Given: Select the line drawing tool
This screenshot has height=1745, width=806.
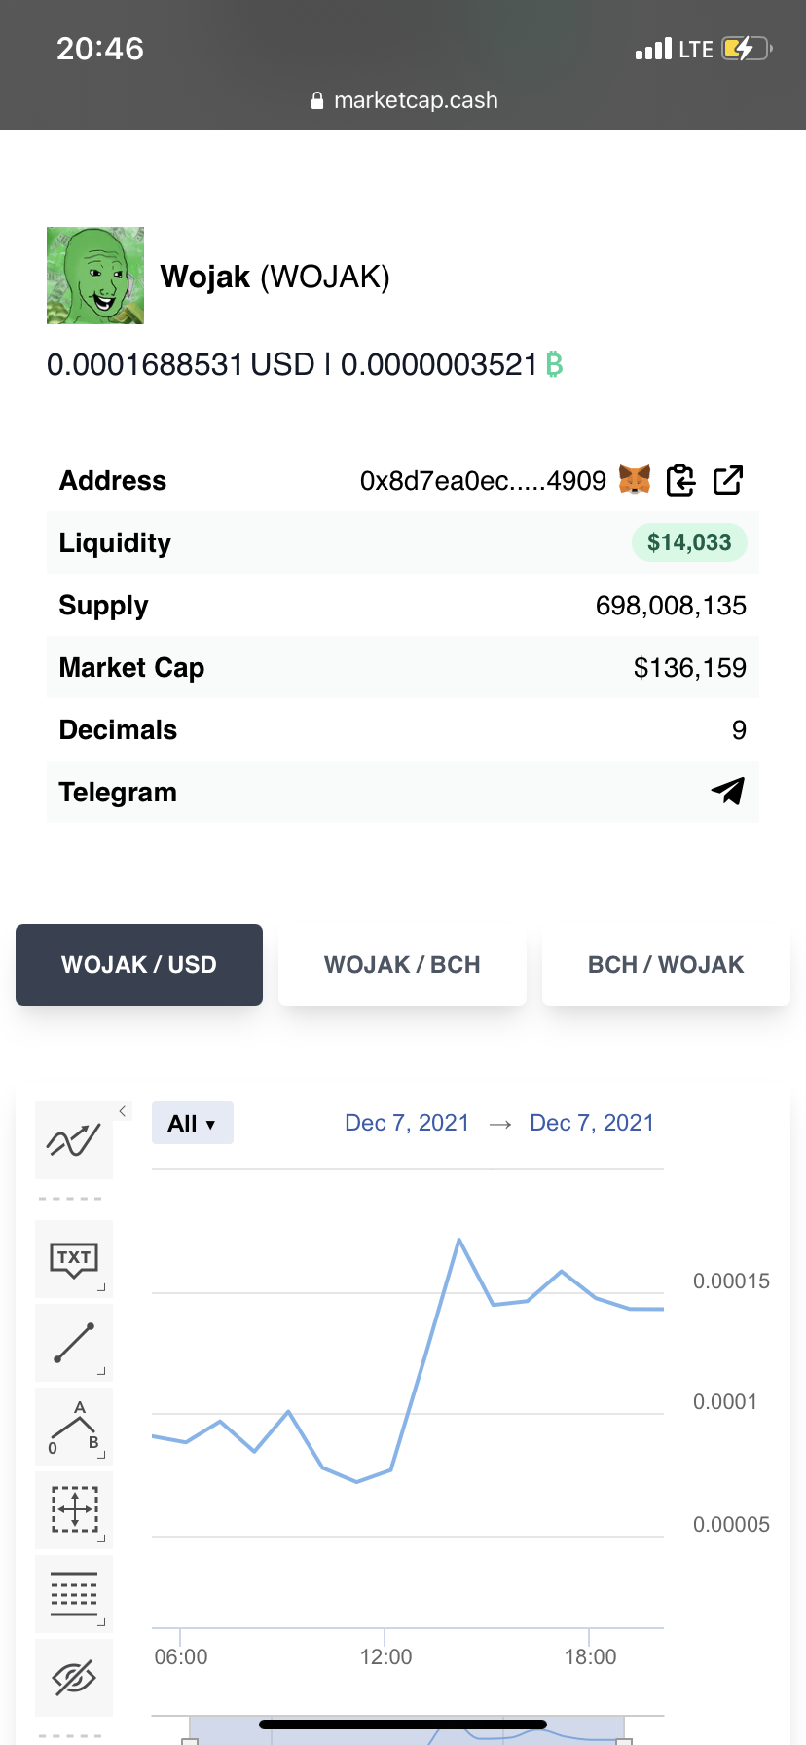Looking at the screenshot, I should coord(74,1343).
